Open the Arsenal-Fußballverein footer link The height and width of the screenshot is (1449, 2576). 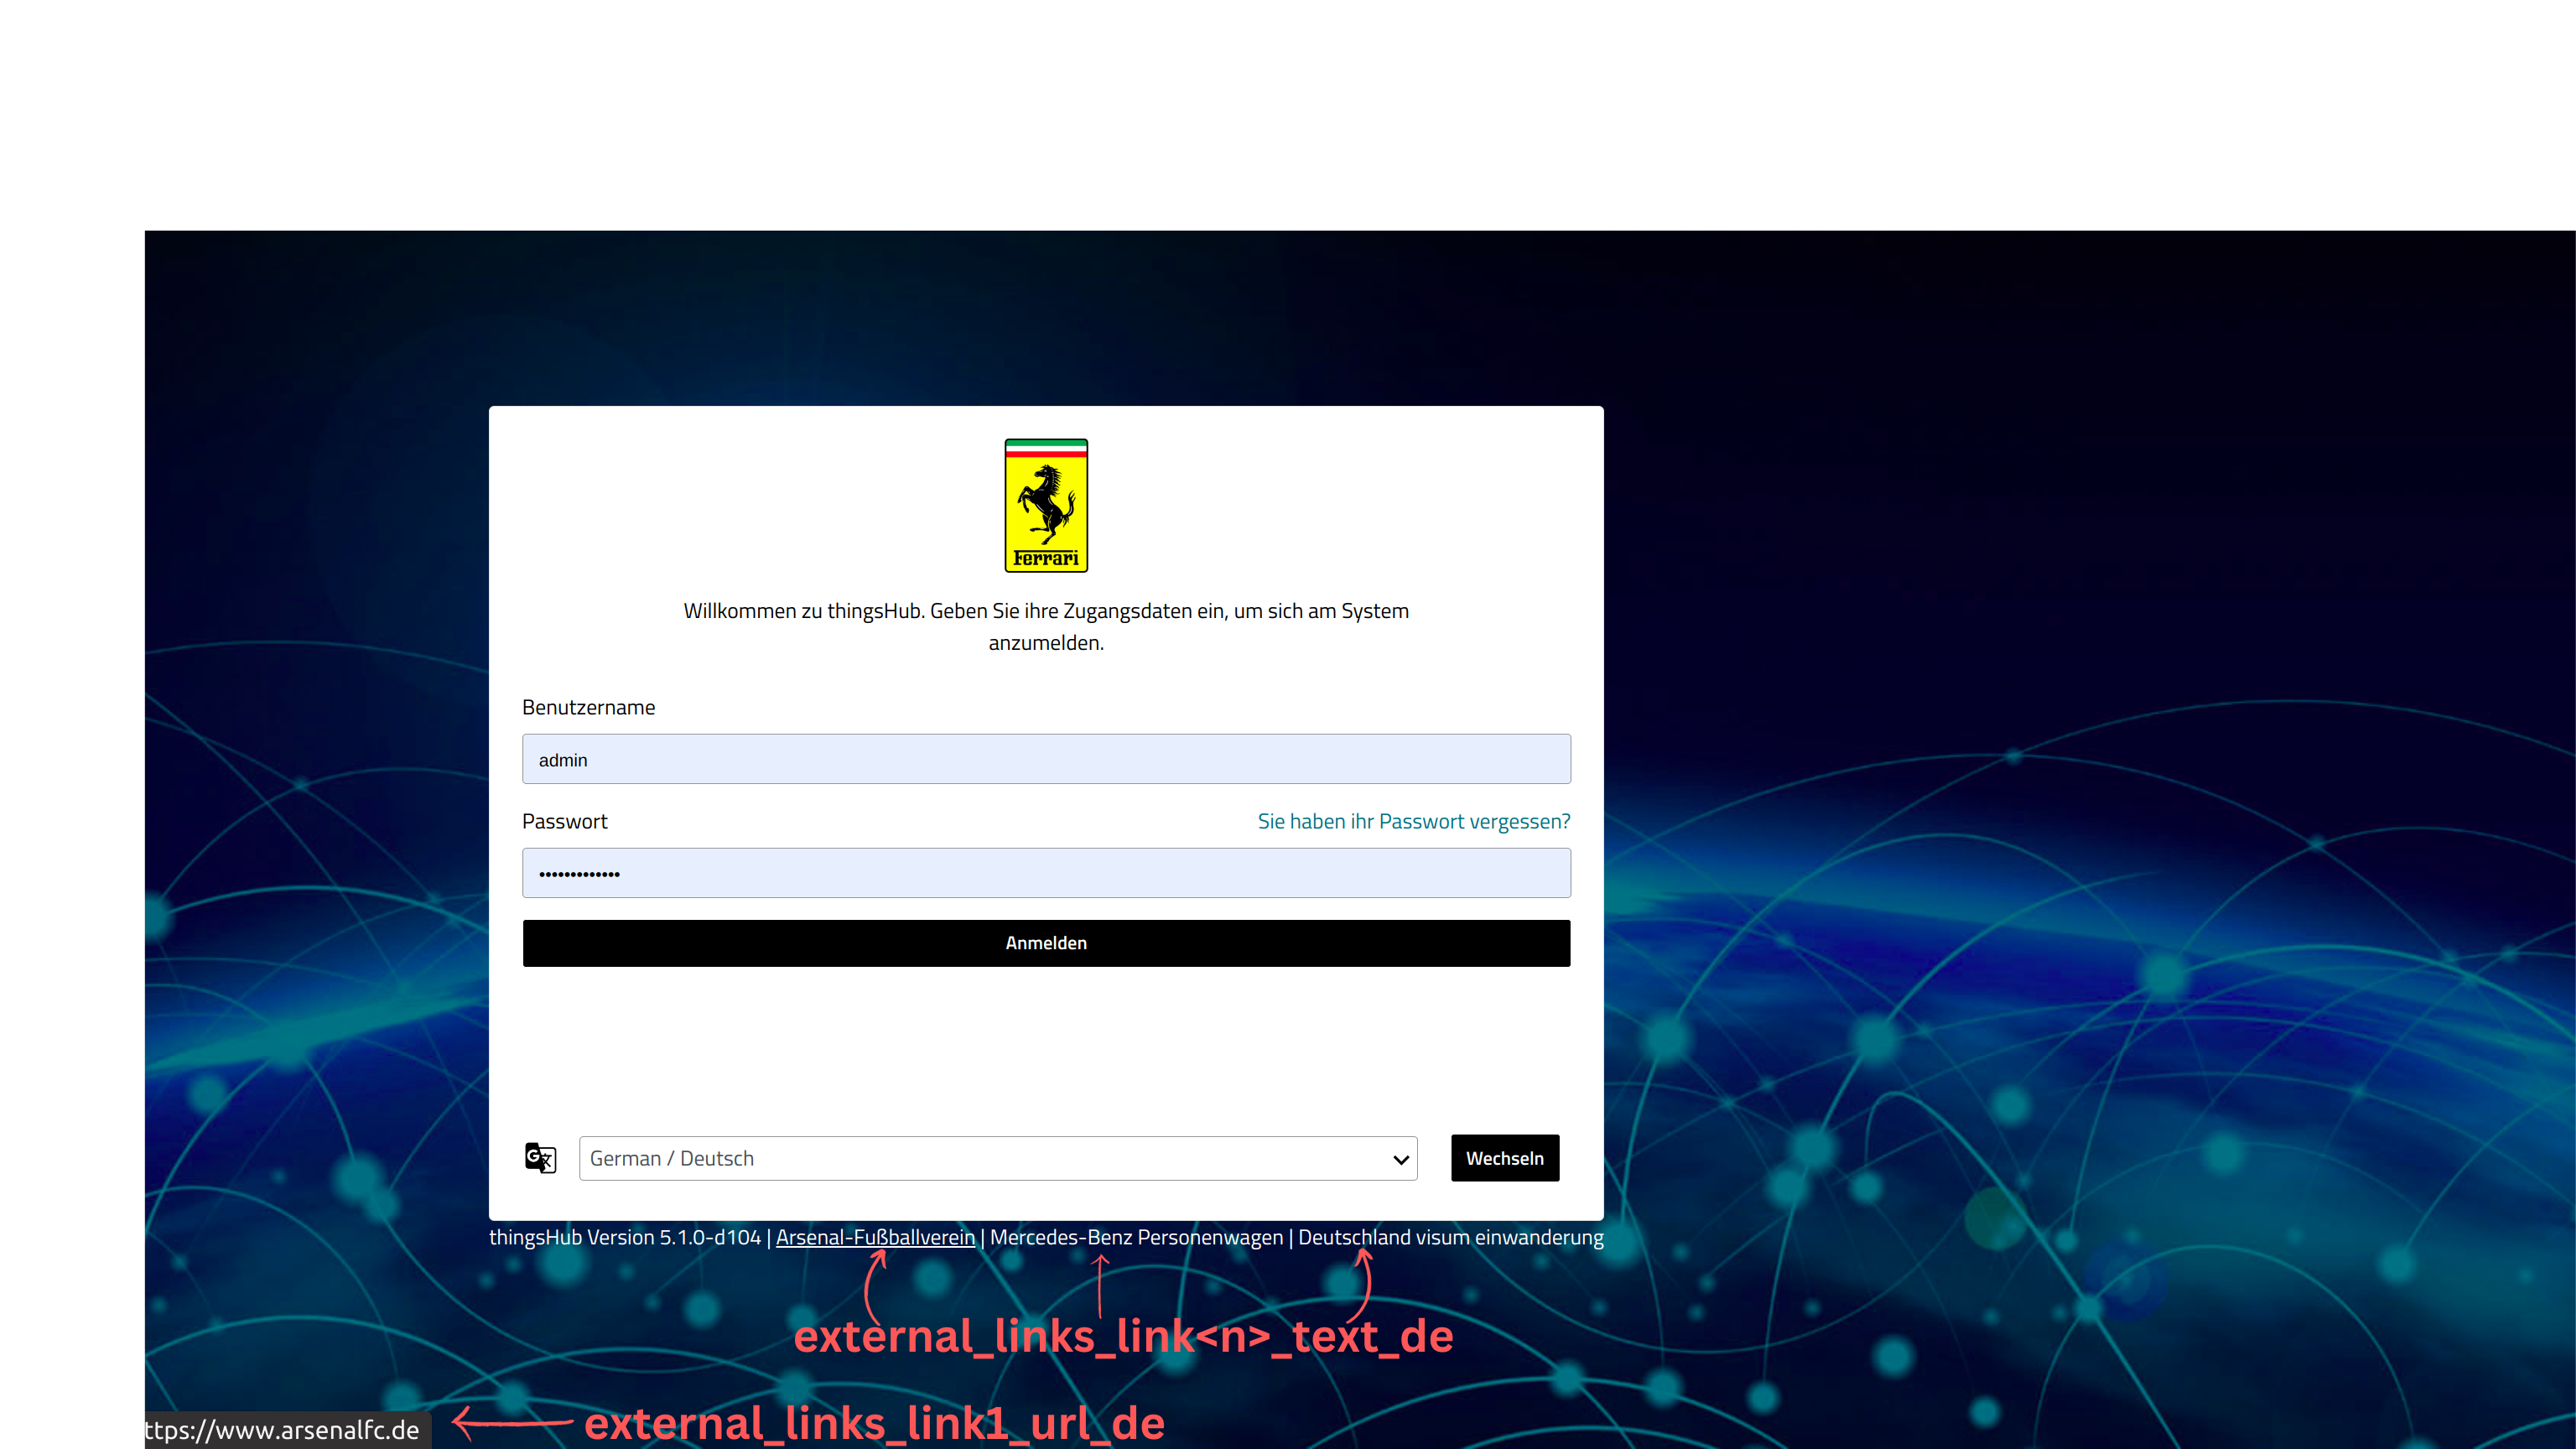click(875, 1237)
